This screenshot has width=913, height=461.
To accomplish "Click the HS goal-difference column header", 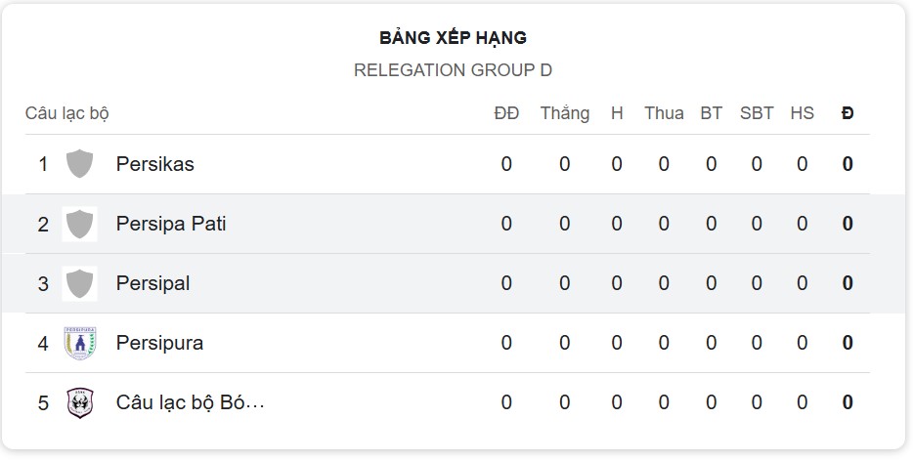I will click(802, 113).
